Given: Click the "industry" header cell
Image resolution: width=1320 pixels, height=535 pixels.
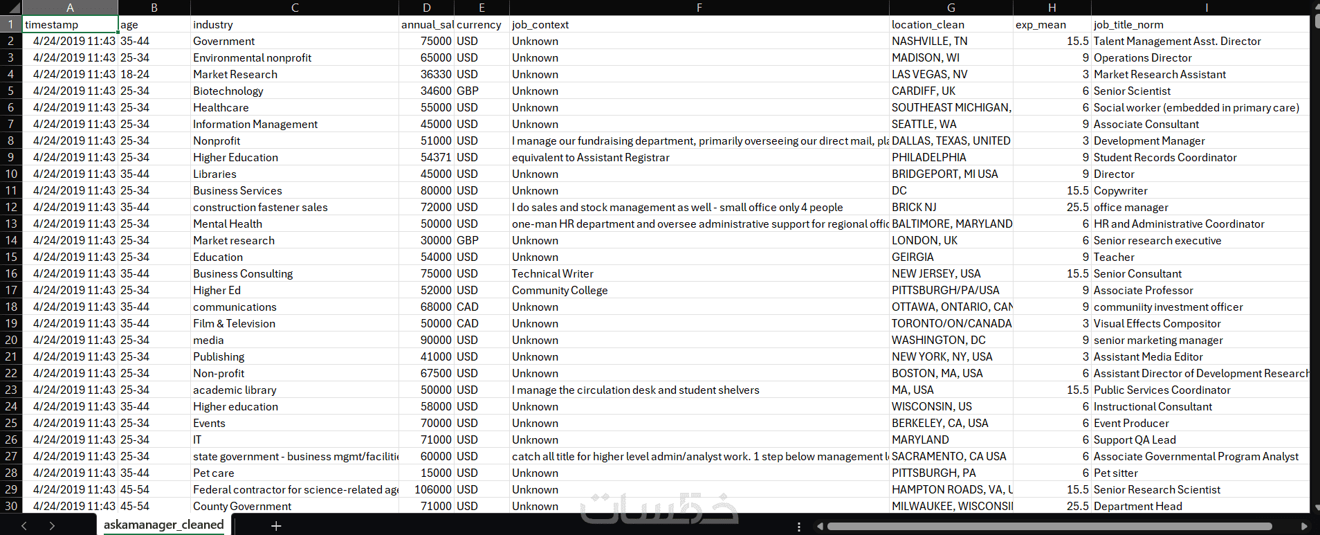Looking at the screenshot, I should [x=295, y=24].
